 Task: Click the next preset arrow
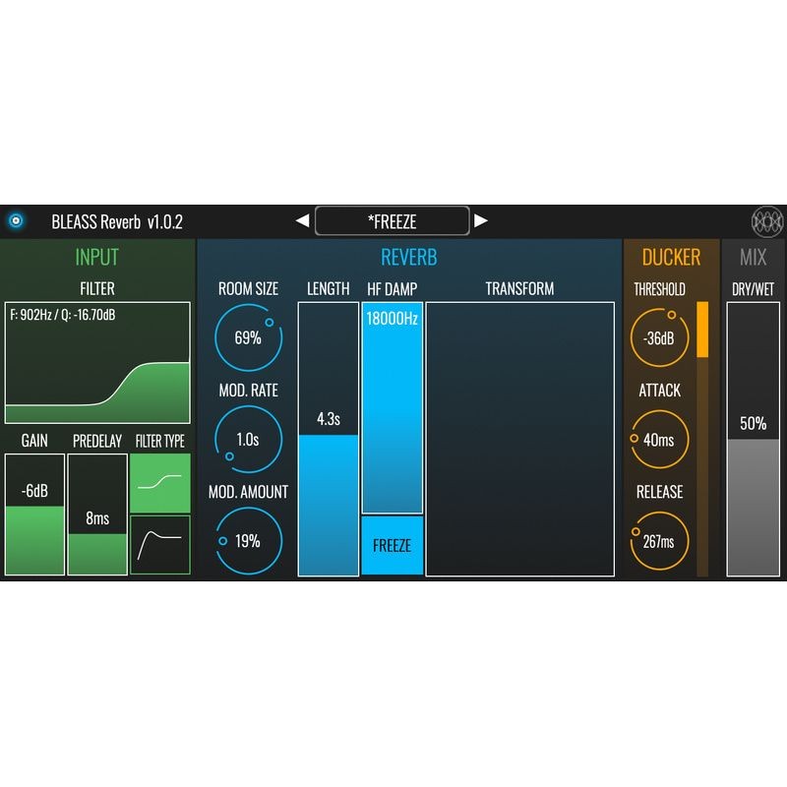point(484,221)
